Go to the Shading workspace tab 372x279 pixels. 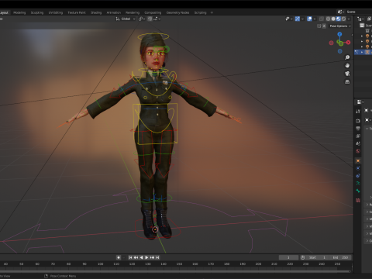pos(96,12)
